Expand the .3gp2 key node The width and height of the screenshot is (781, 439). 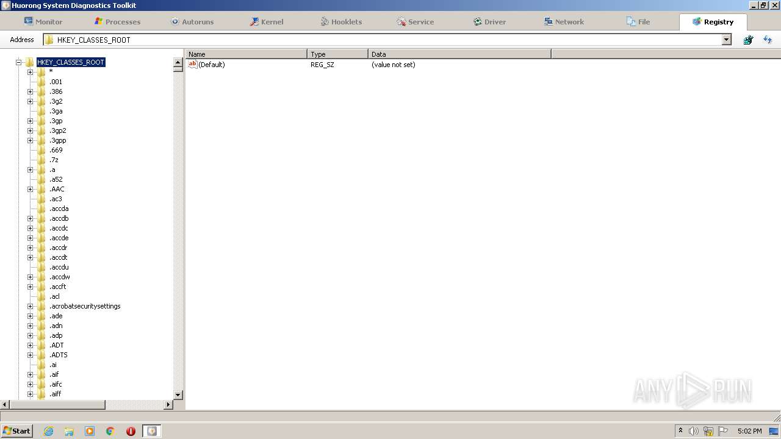30,130
